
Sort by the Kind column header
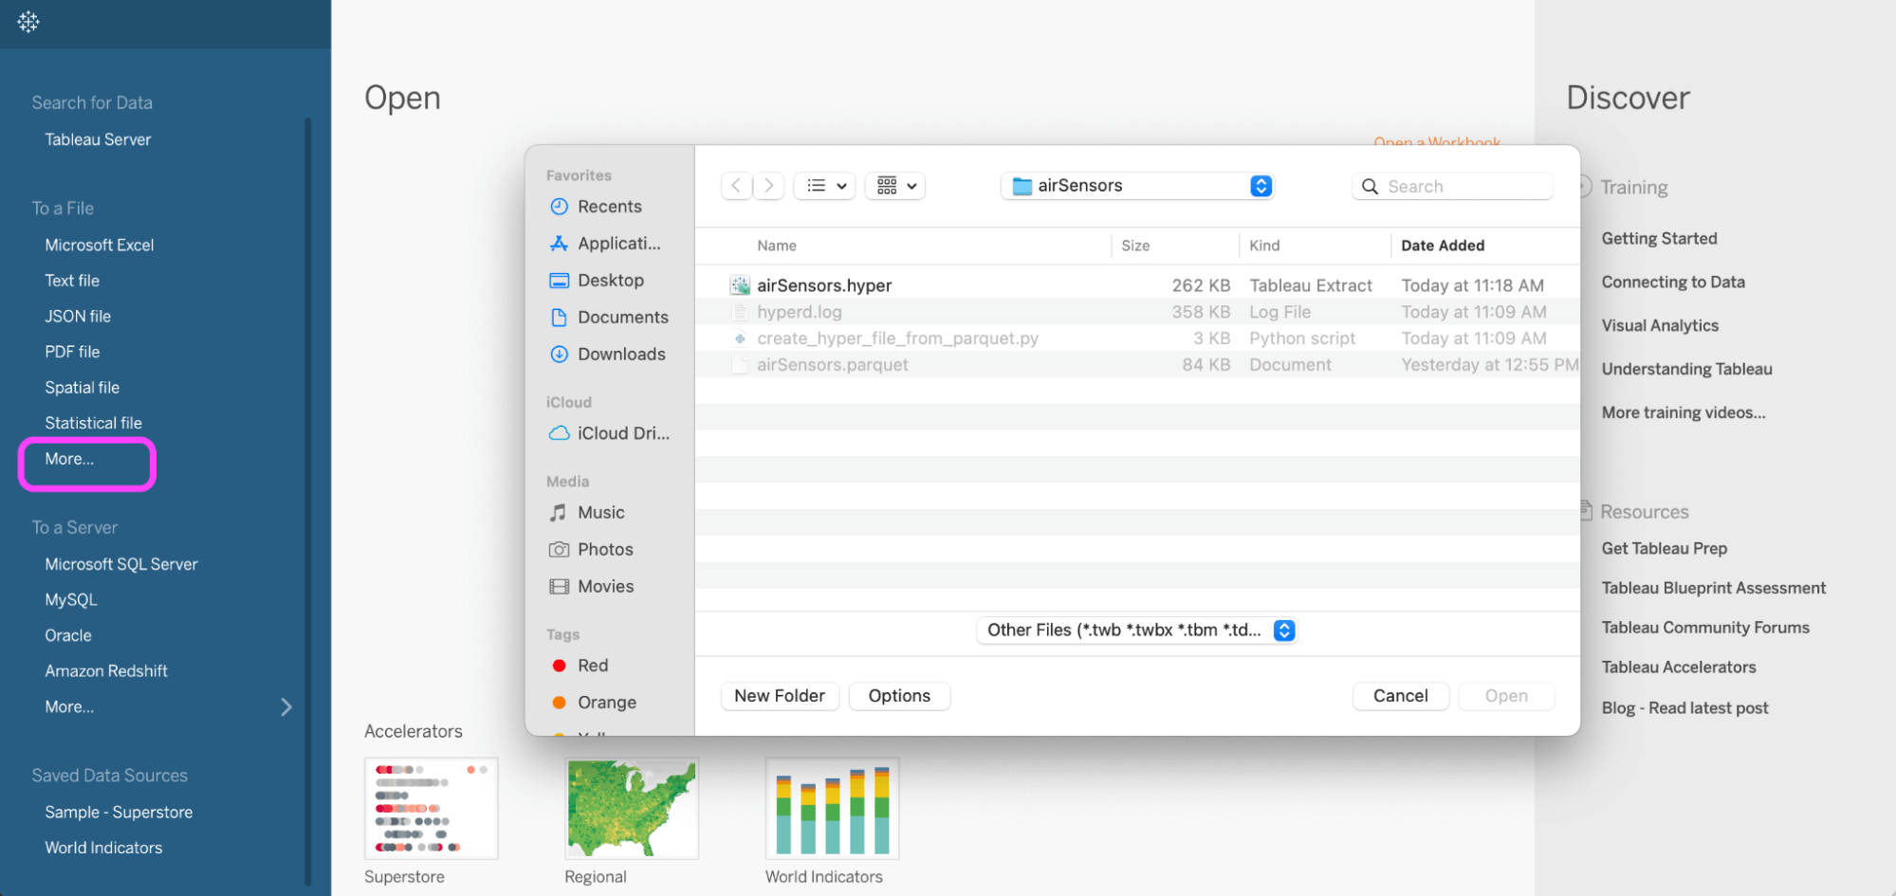(x=1264, y=246)
